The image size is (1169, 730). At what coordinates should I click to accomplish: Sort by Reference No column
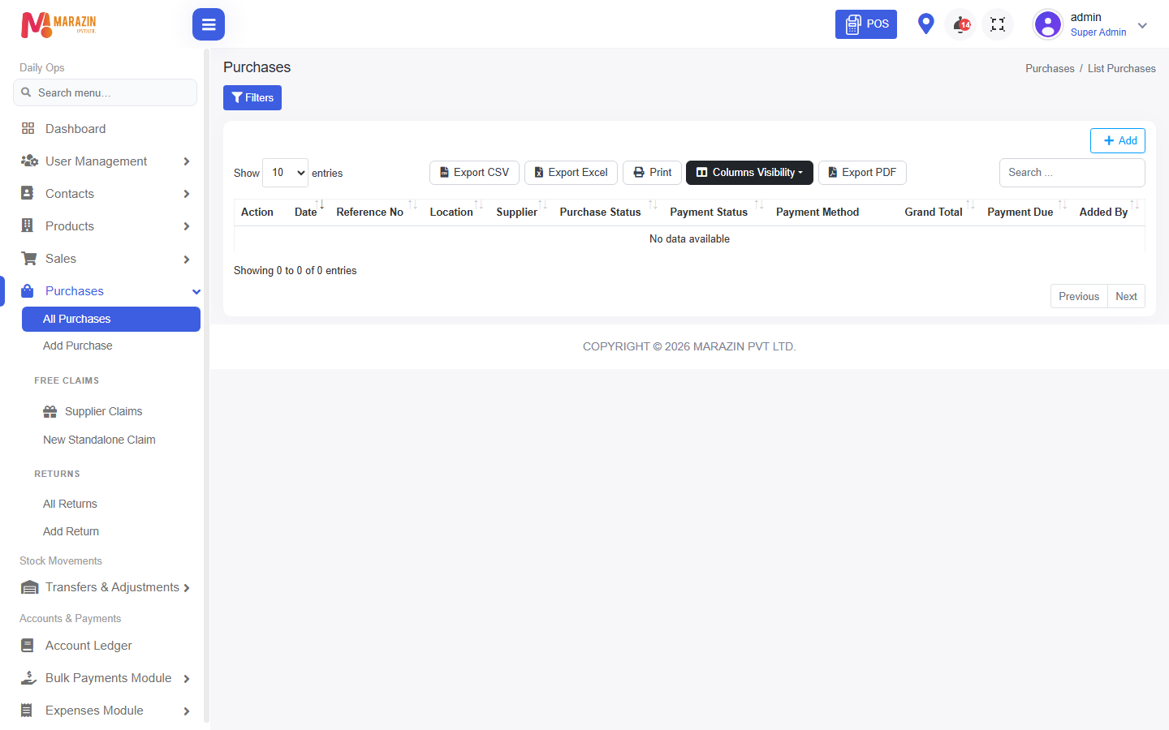tap(374, 212)
